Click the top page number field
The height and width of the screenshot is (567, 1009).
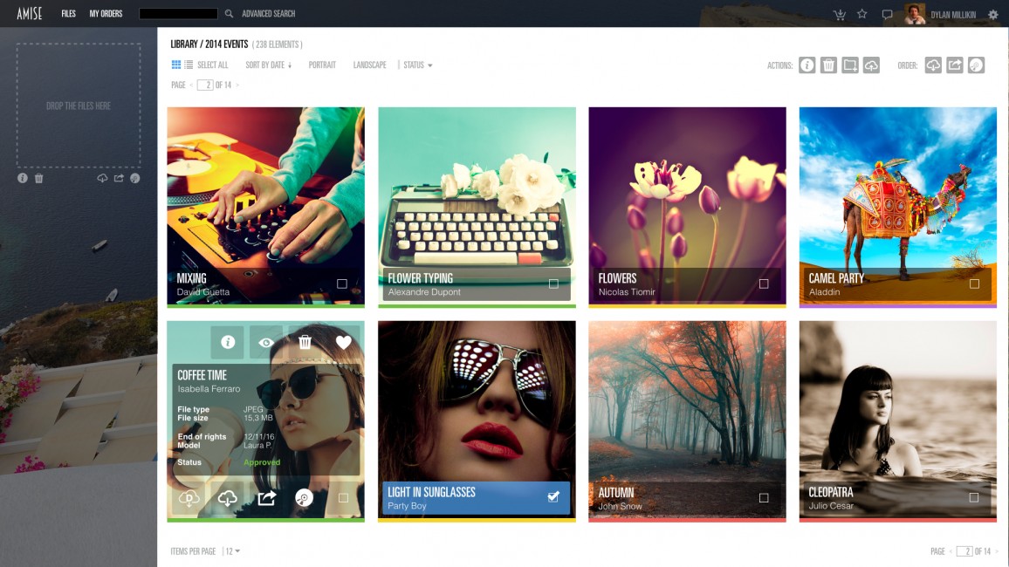pos(205,85)
